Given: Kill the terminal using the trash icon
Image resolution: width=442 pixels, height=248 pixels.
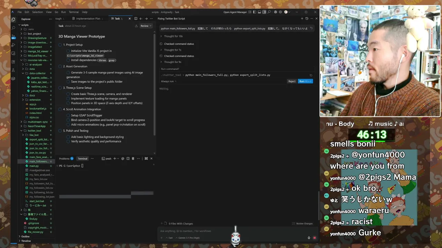Looking at the screenshot, I should point(133,158).
